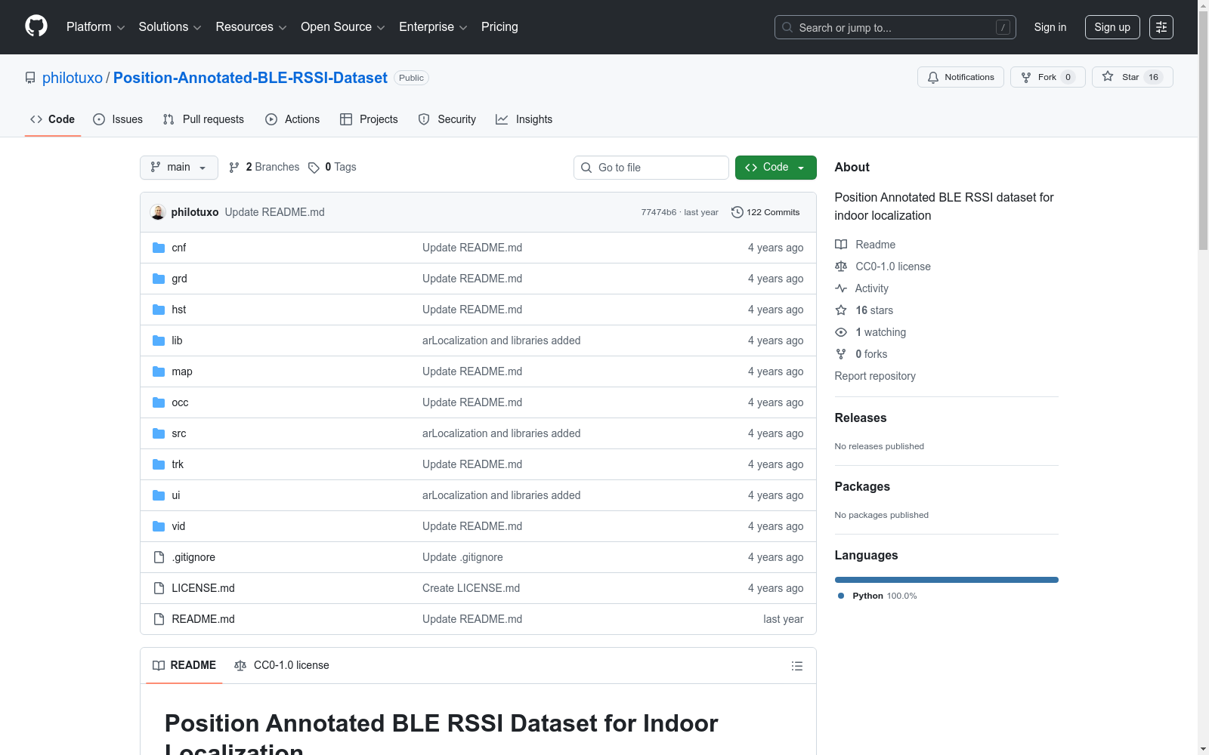
Task: Open the Security tab
Action: 447,119
